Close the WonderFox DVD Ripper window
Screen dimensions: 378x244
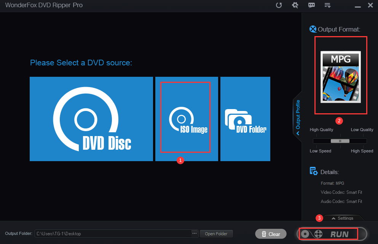click(370, 5)
